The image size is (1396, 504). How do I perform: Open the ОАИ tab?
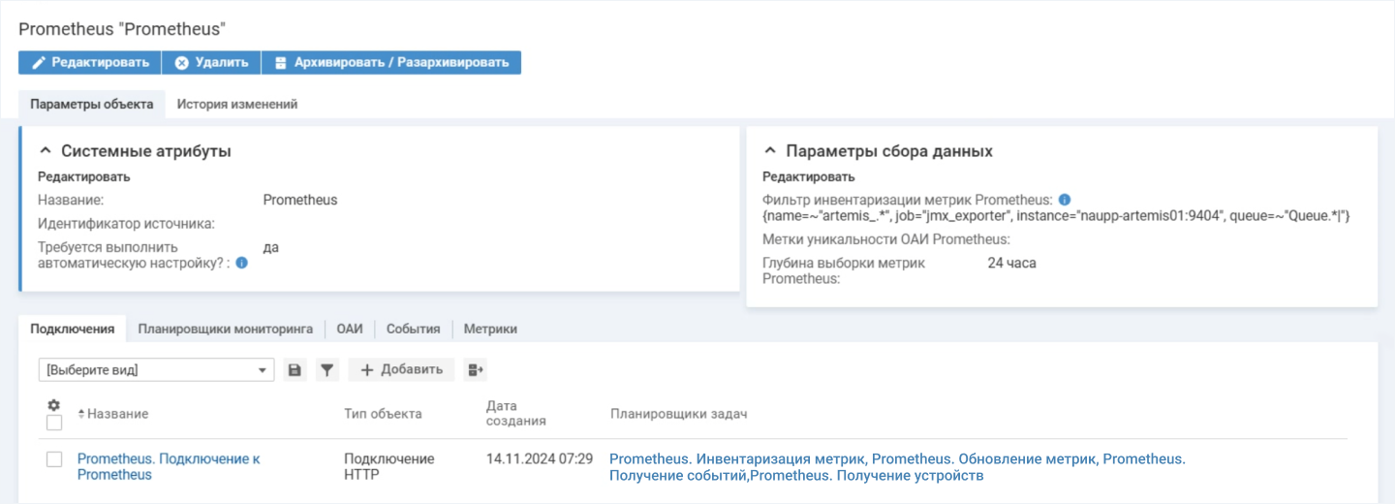350,329
